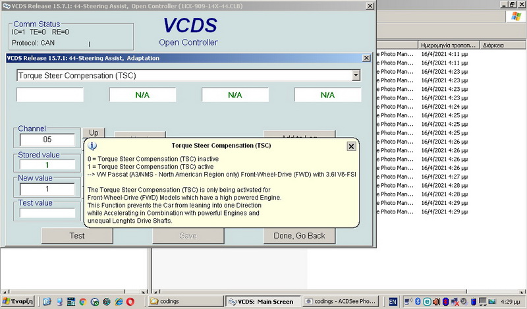Switch to codings - ACDSee taskbar button
This screenshot has width=527, height=309.
341,301
